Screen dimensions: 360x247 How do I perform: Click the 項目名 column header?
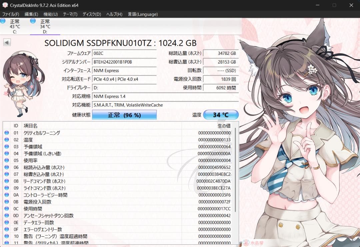click(101, 126)
